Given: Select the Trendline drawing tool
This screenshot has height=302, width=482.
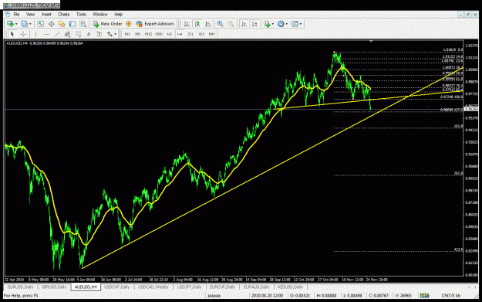Looking at the screenshot, I should click(x=57, y=34).
